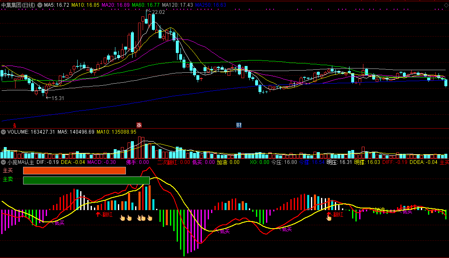Click the rightmost hand icon in the five-hand cluster
This screenshot has width=449, height=258.
click(x=150, y=218)
